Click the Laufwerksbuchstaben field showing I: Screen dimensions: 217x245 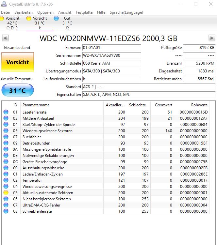point(112,79)
